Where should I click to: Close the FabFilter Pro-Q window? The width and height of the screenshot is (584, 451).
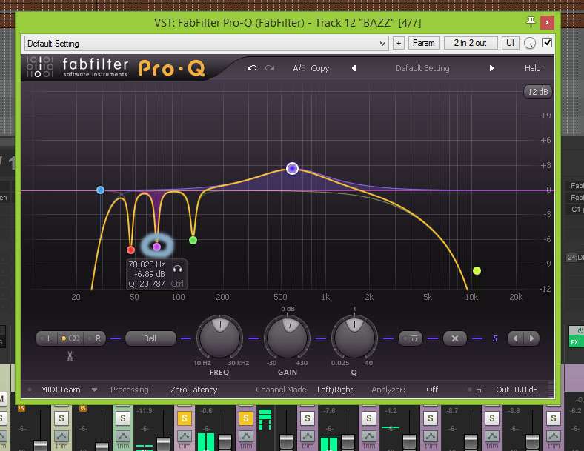point(547,22)
